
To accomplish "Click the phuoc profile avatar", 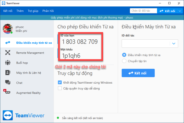I will pyautogui.click(x=8, y=28).
